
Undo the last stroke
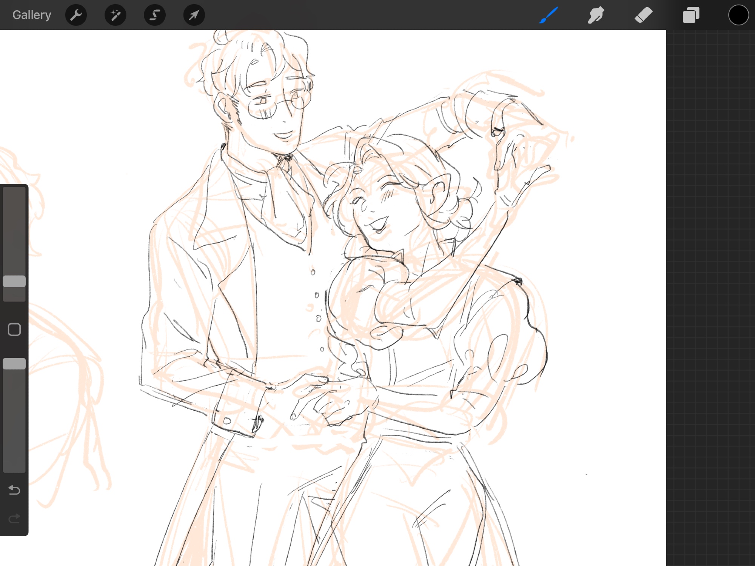14,490
